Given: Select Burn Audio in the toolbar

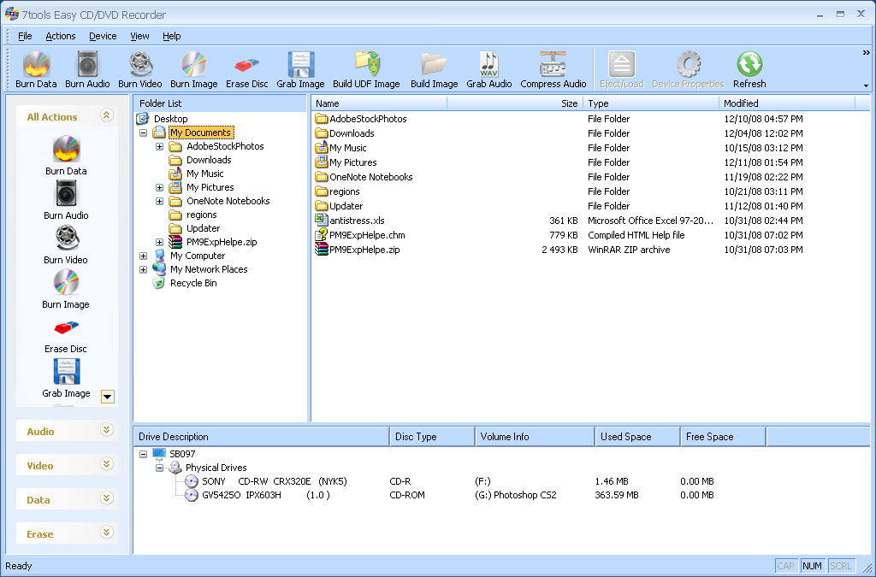Looking at the screenshot, I should click(x=87, y=69).
